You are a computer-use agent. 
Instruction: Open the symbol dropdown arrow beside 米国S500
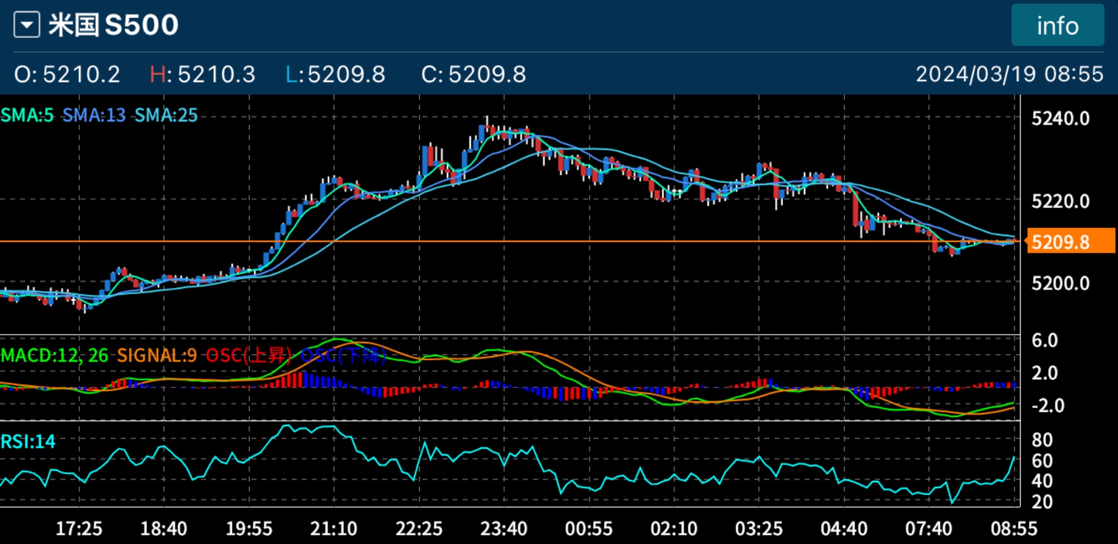27,25
